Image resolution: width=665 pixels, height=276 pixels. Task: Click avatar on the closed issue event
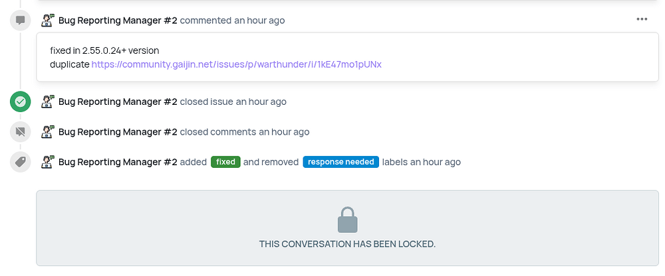[x=48, y=102]
